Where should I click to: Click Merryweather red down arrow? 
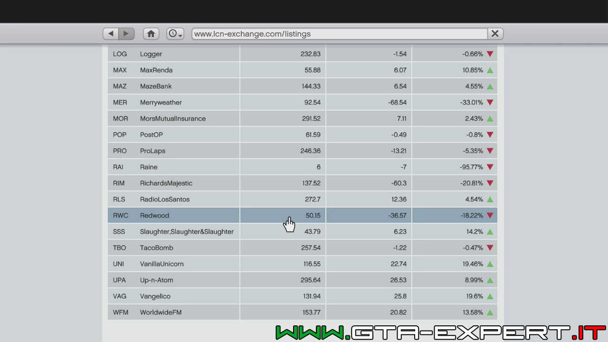click(x=490, y=103)
